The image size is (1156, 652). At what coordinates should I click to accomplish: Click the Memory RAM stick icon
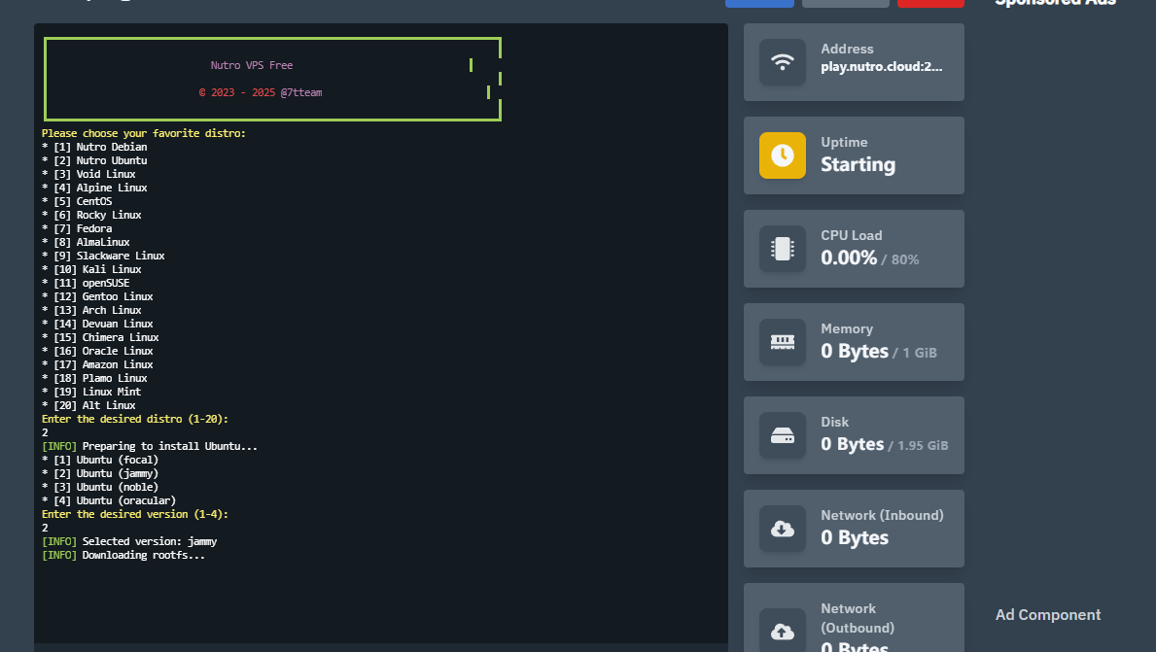tap(782, 342)
